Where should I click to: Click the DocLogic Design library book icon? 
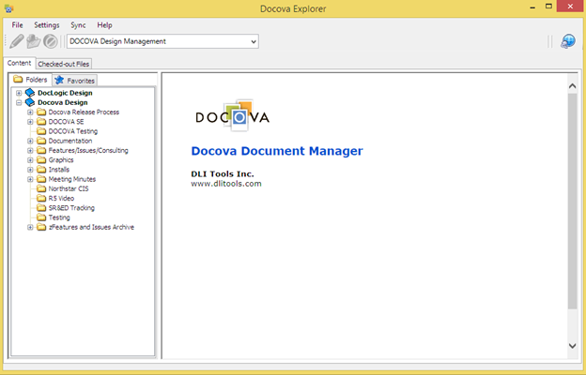pos(30,93)
